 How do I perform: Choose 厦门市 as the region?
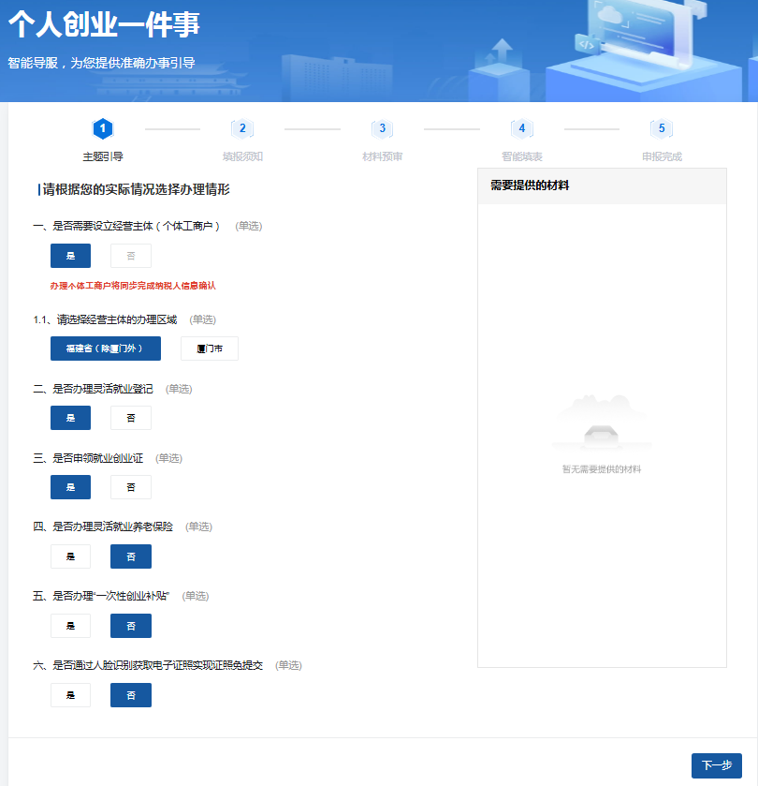pyautogui.click(x=210, y=349)
